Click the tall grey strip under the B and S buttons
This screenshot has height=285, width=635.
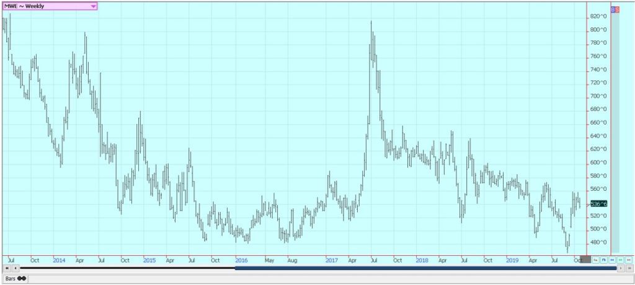coord(615,133)
